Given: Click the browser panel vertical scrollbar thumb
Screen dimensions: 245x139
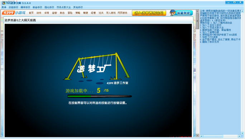Looking at the screenshot, I should (197, 21).
